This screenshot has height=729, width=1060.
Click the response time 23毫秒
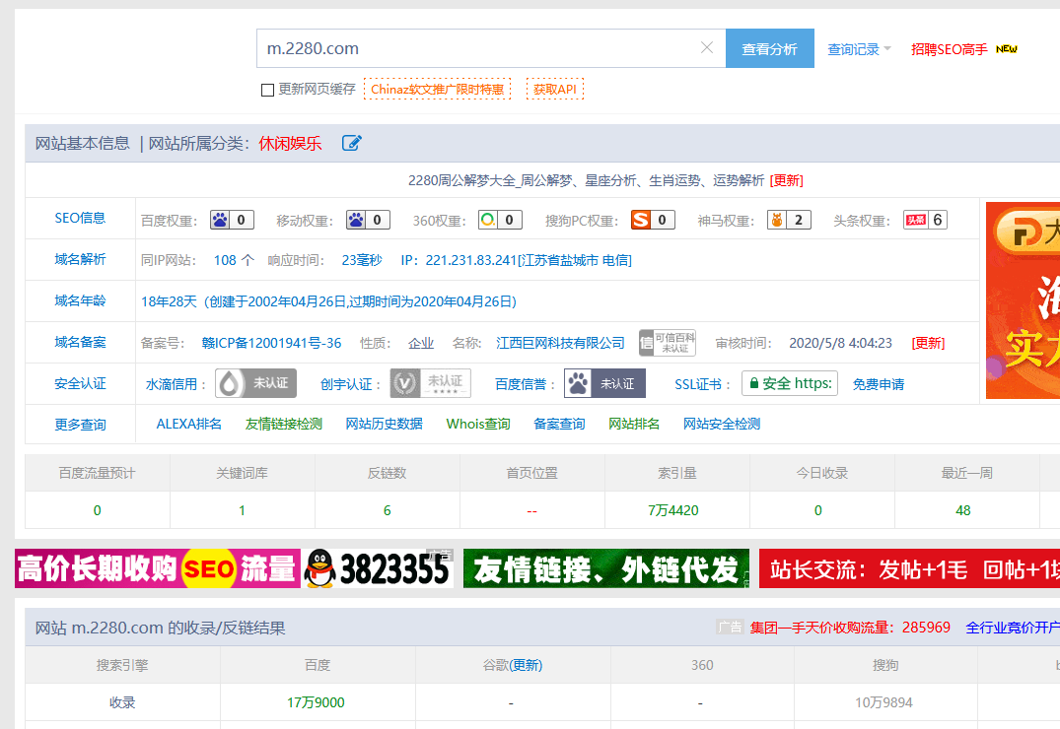362,260
